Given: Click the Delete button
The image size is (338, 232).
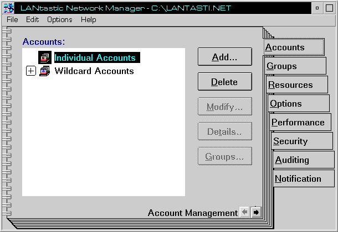Looking at the screenshot, I should point(225,82).
